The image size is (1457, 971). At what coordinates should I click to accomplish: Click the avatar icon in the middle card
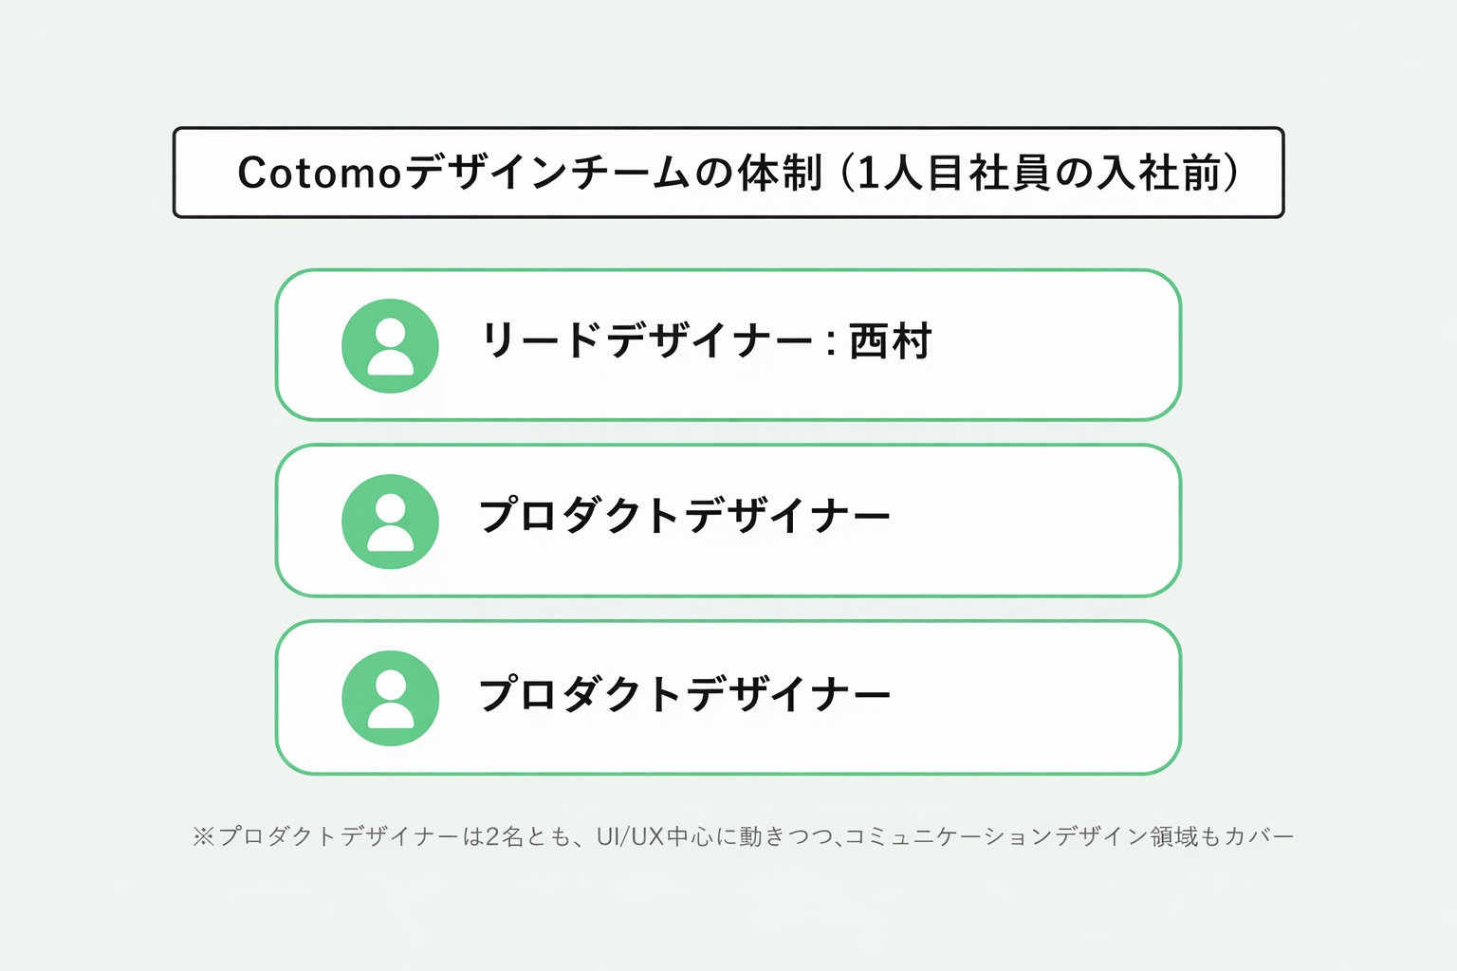click(390, 522)
